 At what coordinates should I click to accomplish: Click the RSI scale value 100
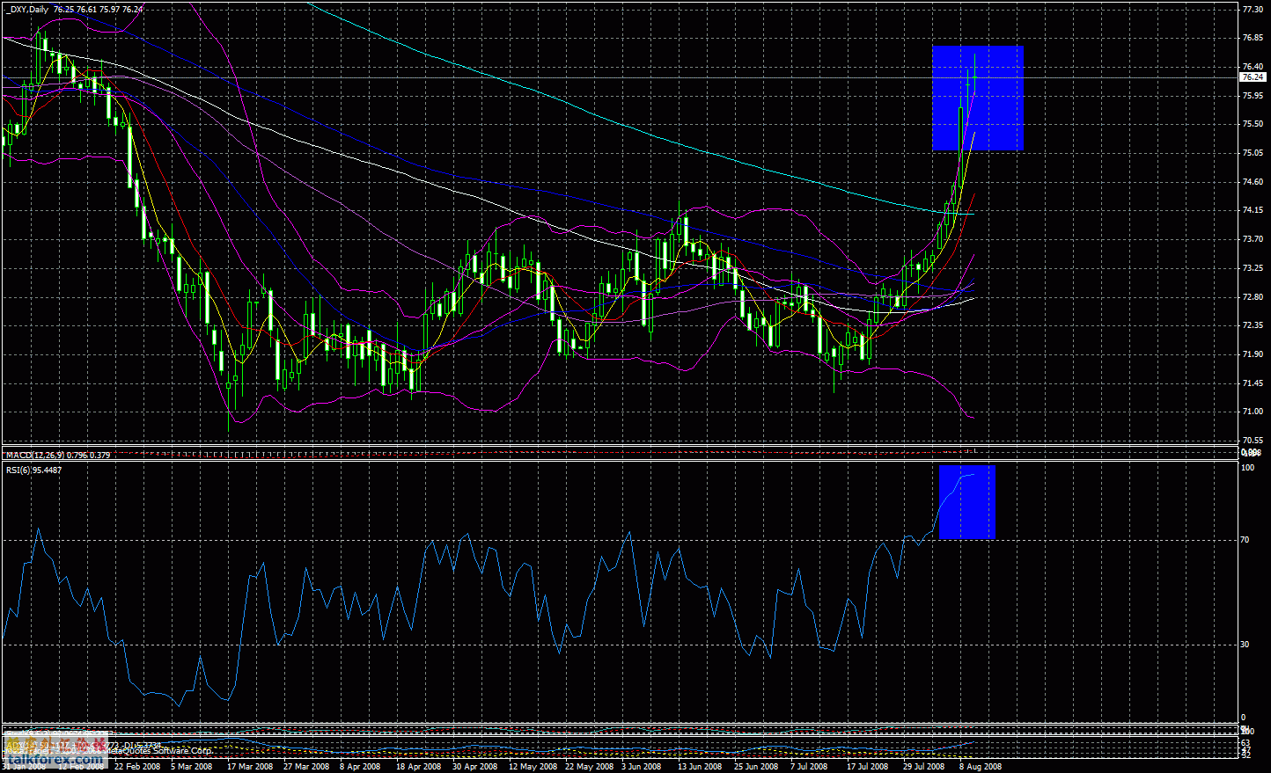[1247, 469]
